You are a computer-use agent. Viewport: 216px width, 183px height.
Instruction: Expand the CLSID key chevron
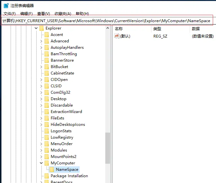[41, 86]
